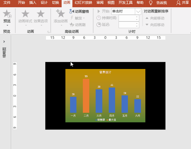
Task: Click the 最大值 legend entry
Action: pyautogui.click(x=111, y=120)
